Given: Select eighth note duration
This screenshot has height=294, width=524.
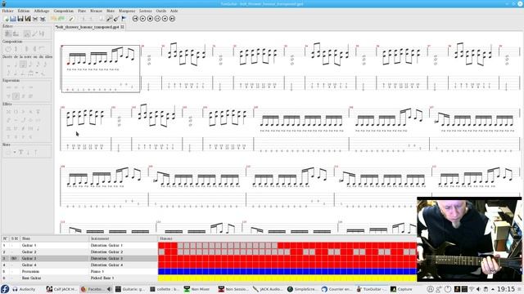Looking at the screenshot, I should tap(30, 64).
